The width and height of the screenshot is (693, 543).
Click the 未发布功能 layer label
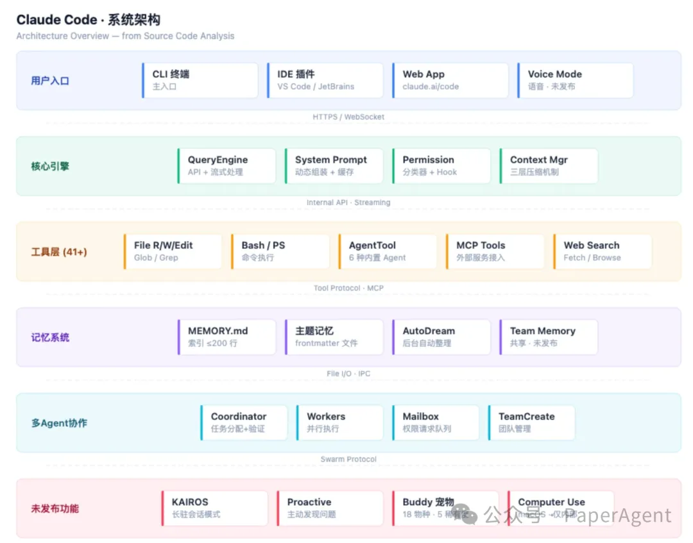(55, 508)
